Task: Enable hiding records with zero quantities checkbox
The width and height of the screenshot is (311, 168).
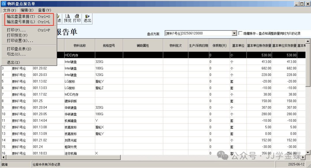Action: pyautogui.click(x=241, y=33)
